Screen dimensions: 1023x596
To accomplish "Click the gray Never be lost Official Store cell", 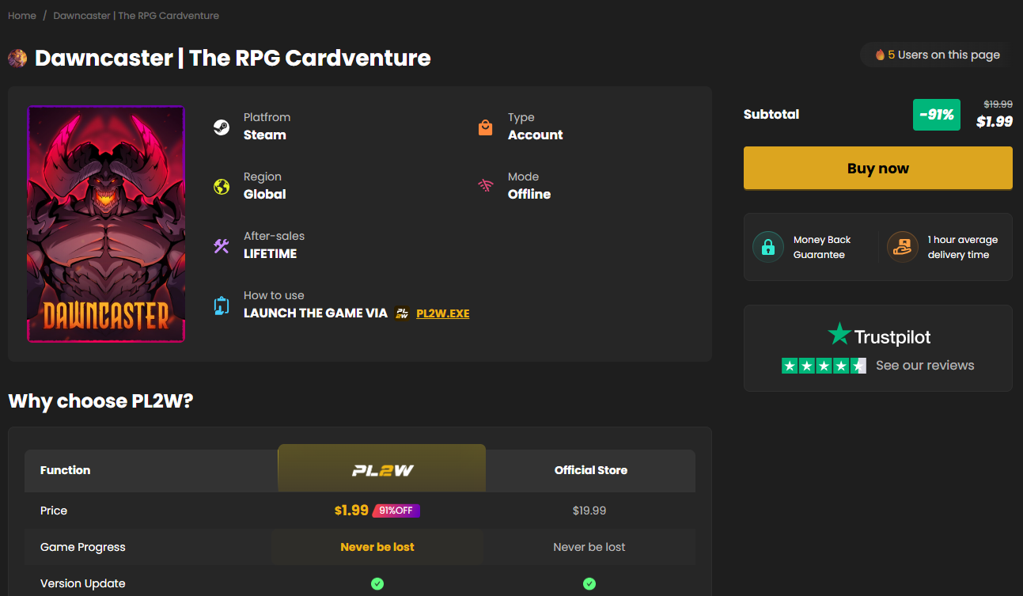I will [x=589, y=547].
